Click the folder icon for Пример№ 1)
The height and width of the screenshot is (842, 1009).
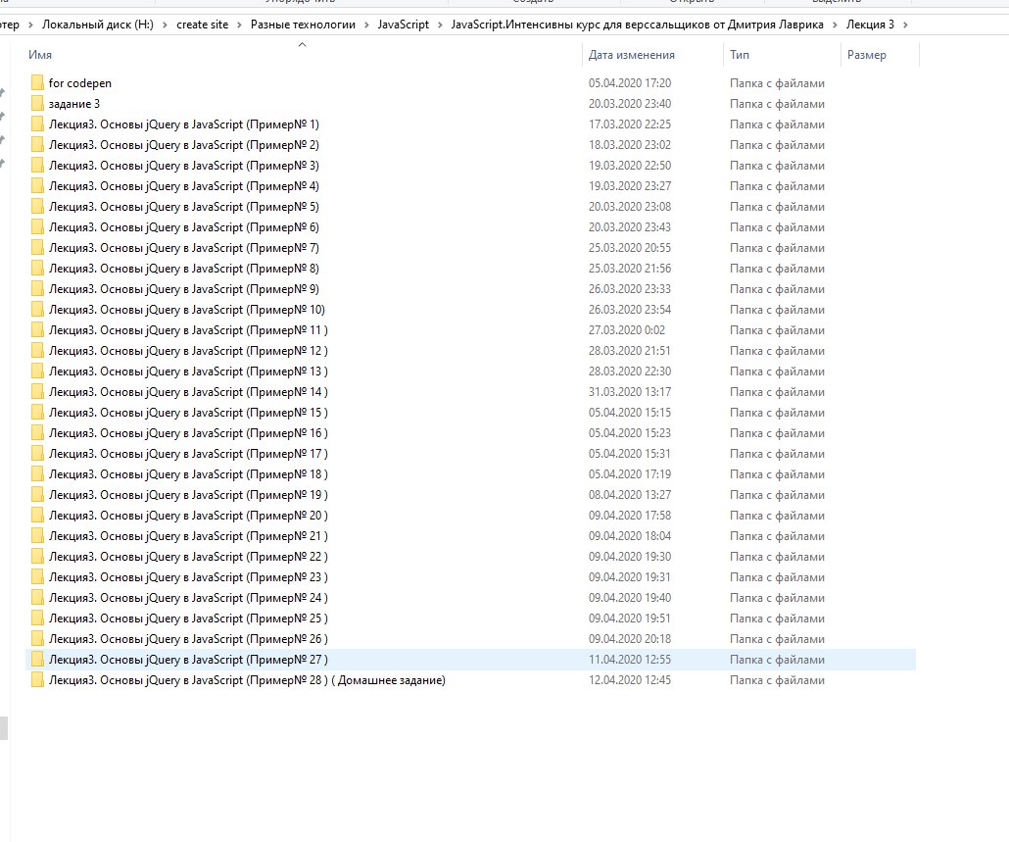click(37, 124)
